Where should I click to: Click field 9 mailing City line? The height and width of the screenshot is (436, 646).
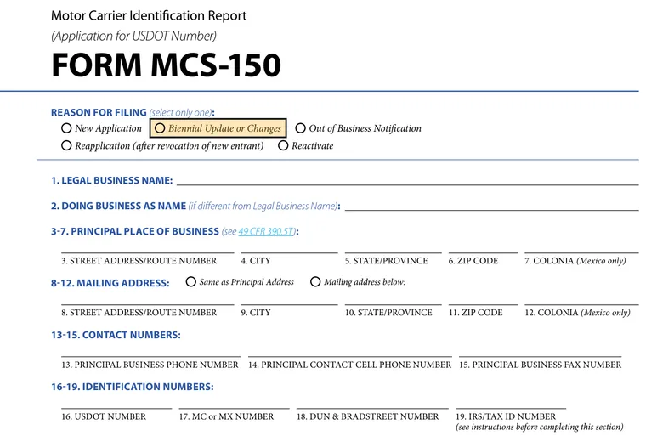289,299
